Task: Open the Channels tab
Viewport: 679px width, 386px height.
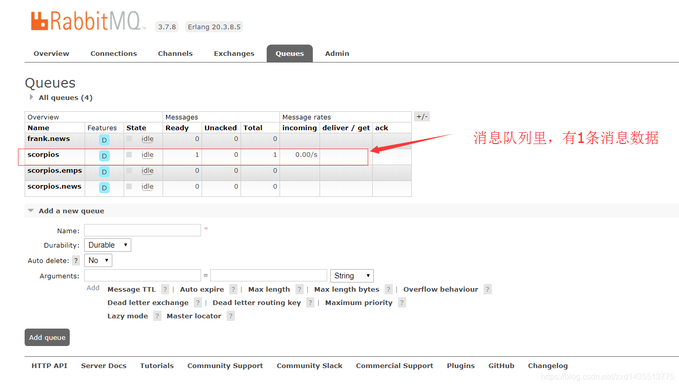Action: point(175,53)
